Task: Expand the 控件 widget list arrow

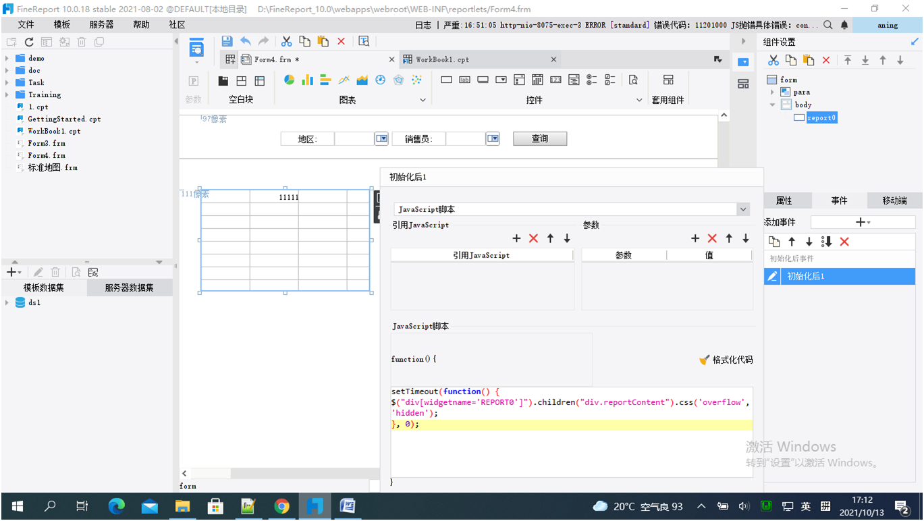Action: (639, 100)
